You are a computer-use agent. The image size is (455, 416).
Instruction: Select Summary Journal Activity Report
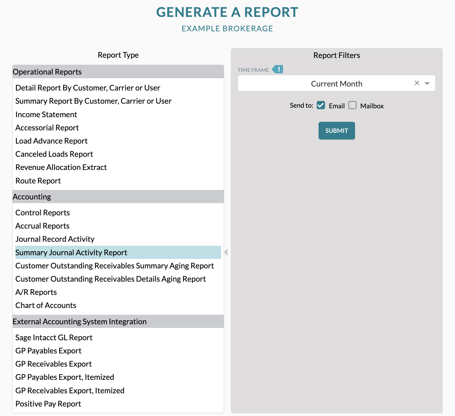[x=118, y=252]
